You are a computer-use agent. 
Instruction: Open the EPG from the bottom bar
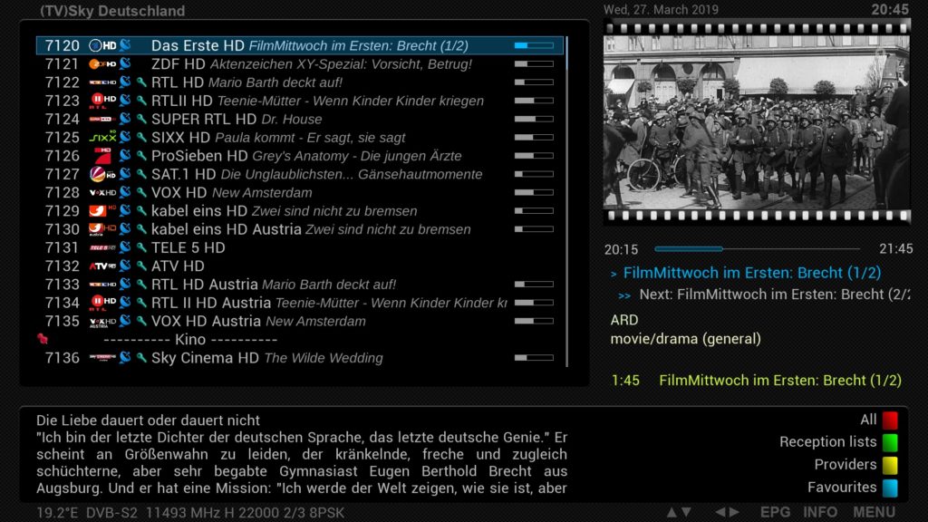[775, 512]
